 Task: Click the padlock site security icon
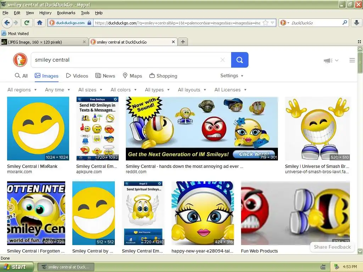point(89,23)
